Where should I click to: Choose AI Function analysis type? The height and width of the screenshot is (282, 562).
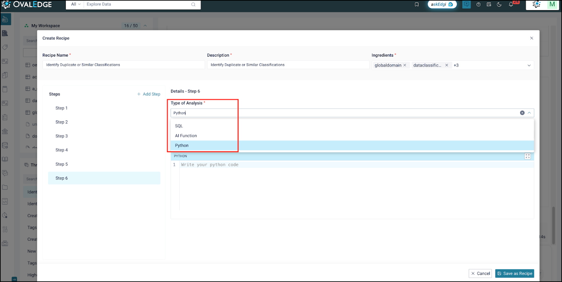coord(186,136)
